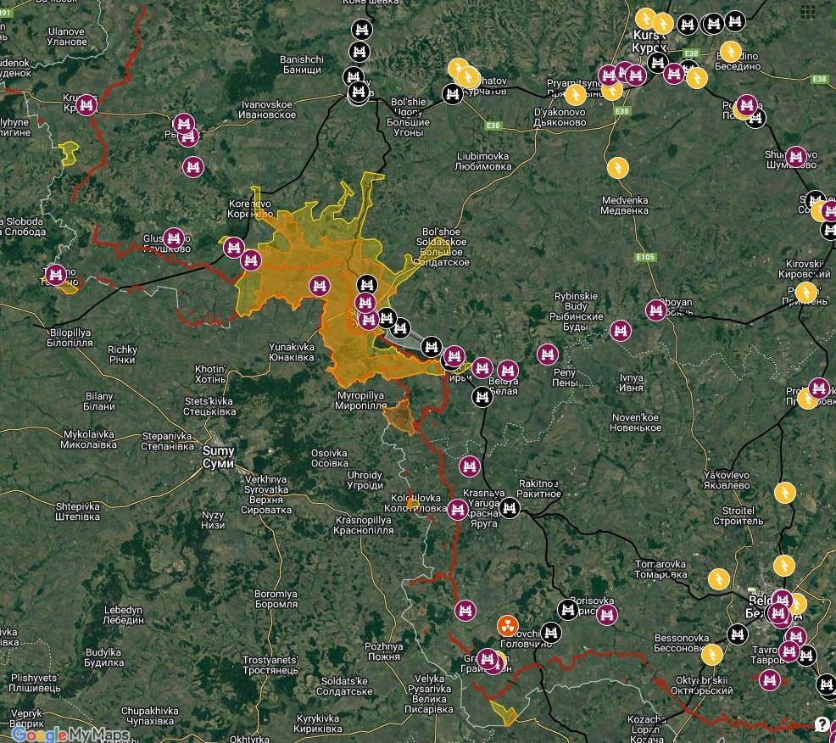Click the black bridge marker at Krasnaya Yaruga
The height and width of the screenshot is (743, 836).
click(510, 508)
